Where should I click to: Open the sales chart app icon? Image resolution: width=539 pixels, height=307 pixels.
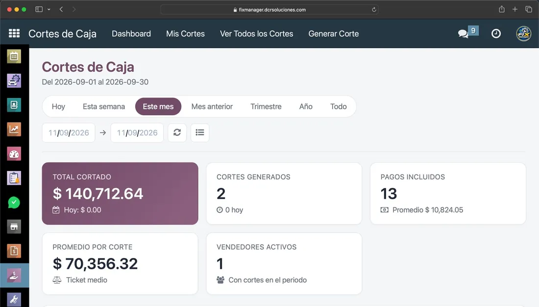[14, 129]
